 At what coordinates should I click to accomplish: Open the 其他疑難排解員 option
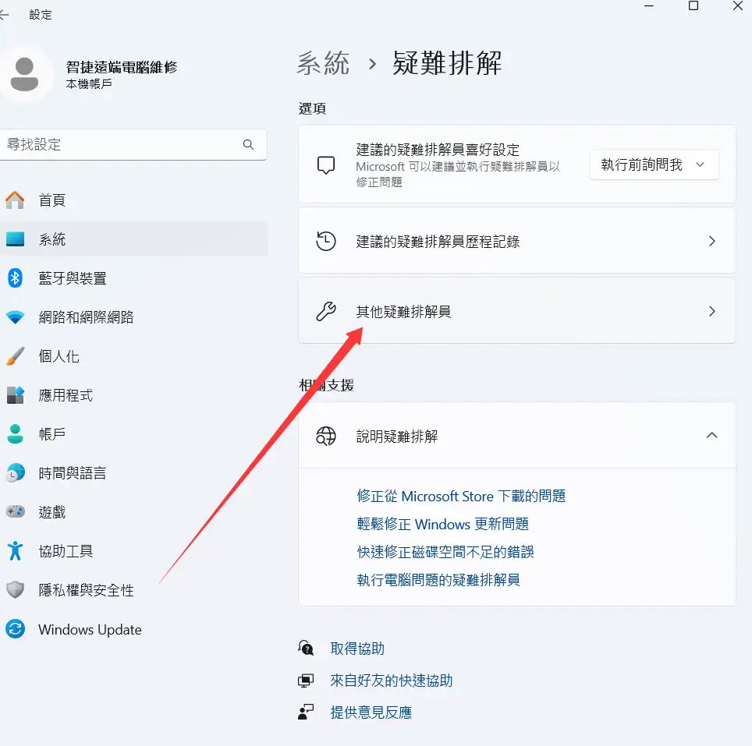pos(517,311)
